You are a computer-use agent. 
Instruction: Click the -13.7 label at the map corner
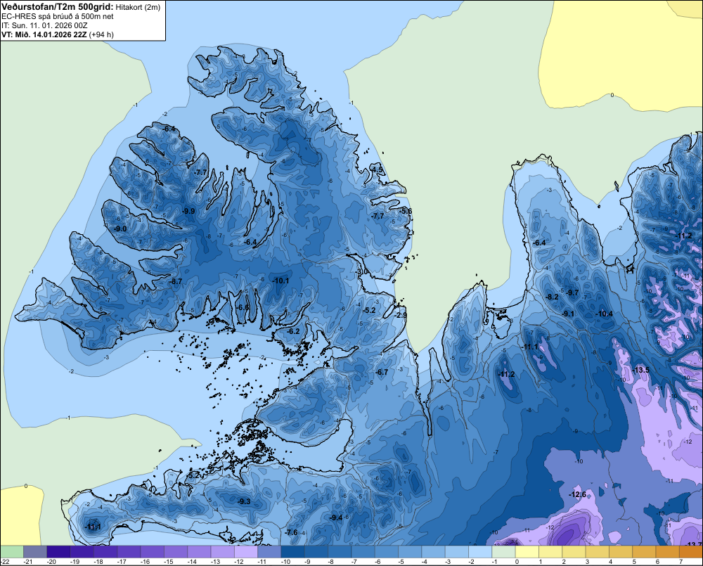[694, 544]
